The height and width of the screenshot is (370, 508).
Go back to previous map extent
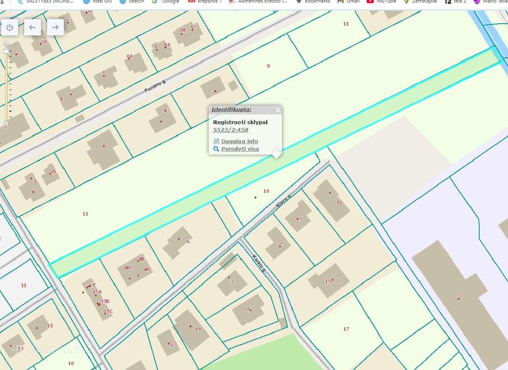point(33,27)
